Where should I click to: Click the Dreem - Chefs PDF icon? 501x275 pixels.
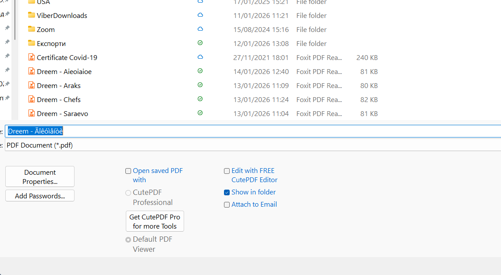(x=31, y=99)
